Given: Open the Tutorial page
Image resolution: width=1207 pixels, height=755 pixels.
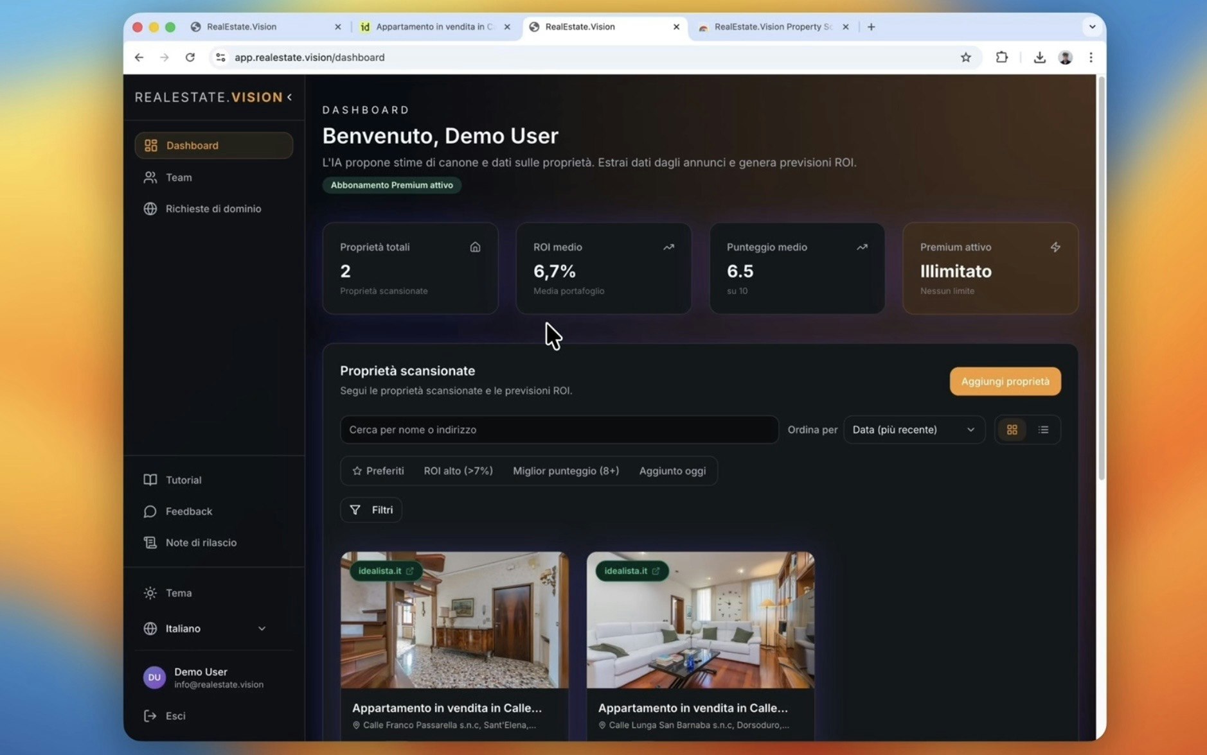Looking at the screenshot, I should coord(183,480).
